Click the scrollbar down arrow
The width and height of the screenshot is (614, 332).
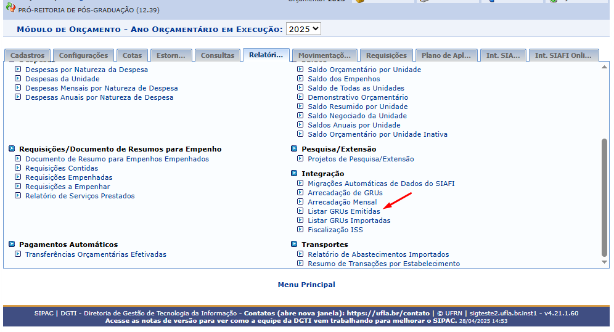604,262
